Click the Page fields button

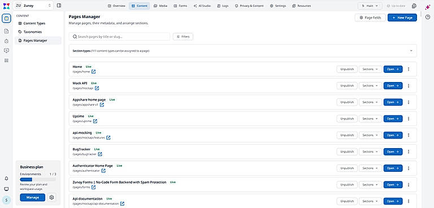point(370,18)
